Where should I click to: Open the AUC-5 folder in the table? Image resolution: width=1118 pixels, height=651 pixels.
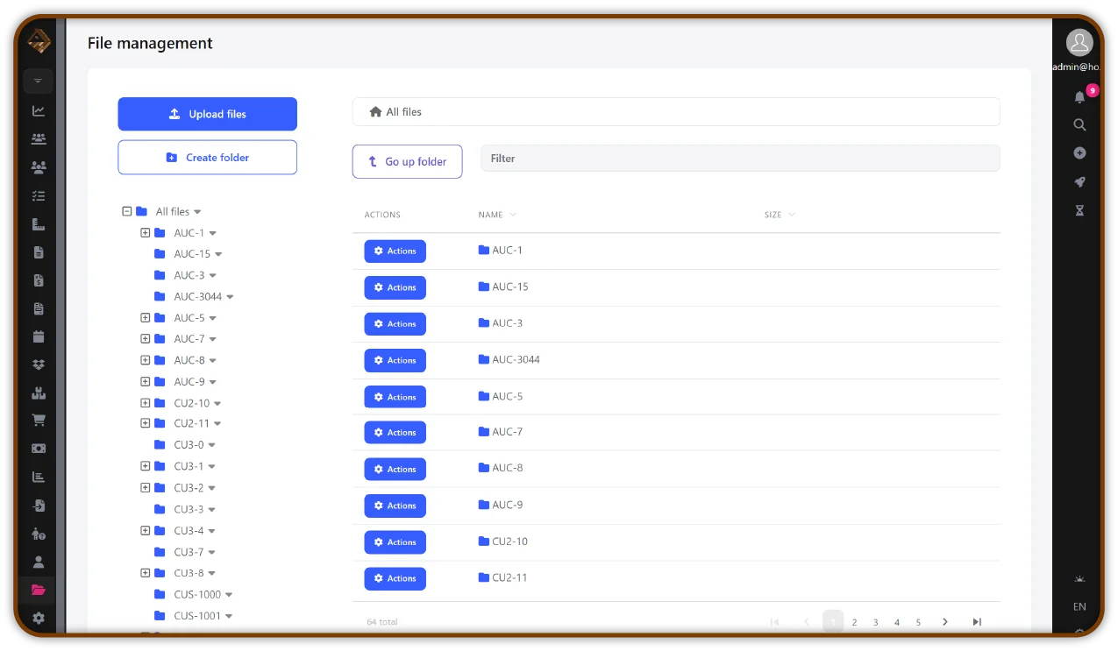tap(501, 396)
